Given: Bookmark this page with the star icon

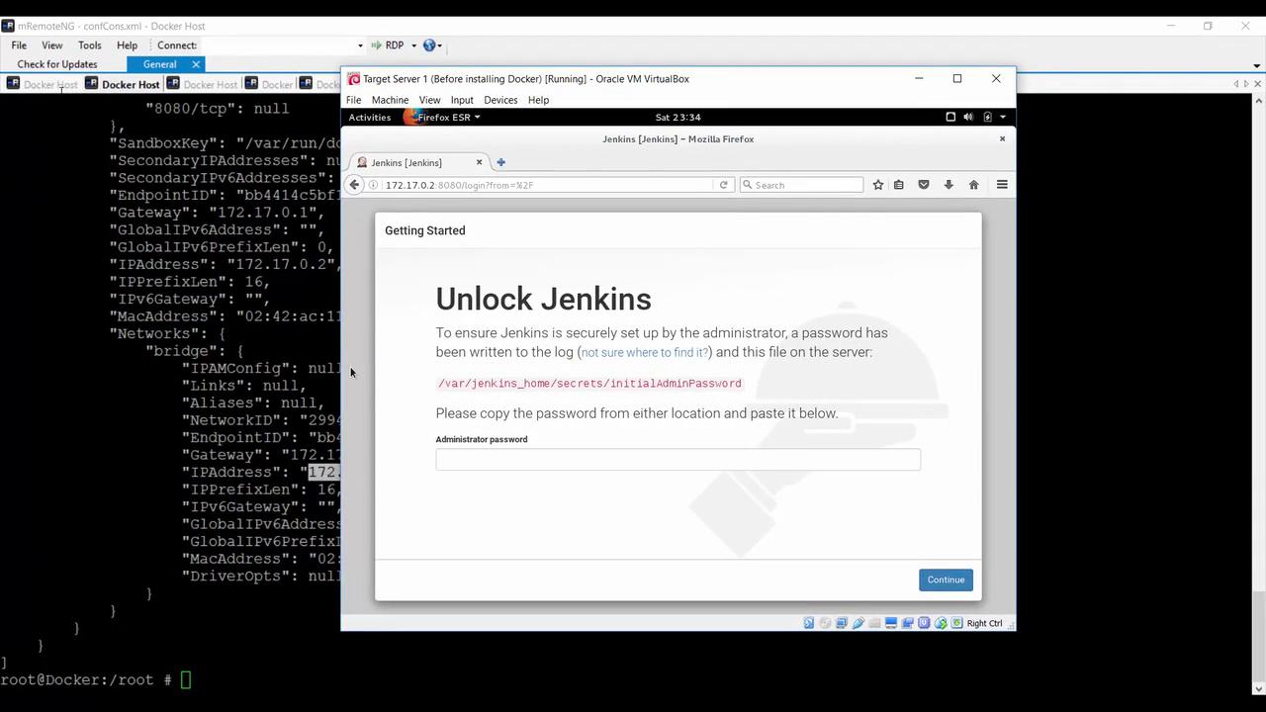Looking at the screenshot, I should click(x=877, y=185).
